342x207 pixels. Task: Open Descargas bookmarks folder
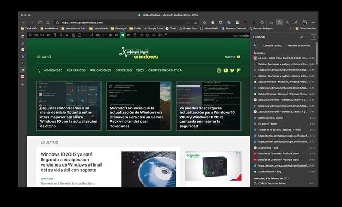tap(119, 28)
